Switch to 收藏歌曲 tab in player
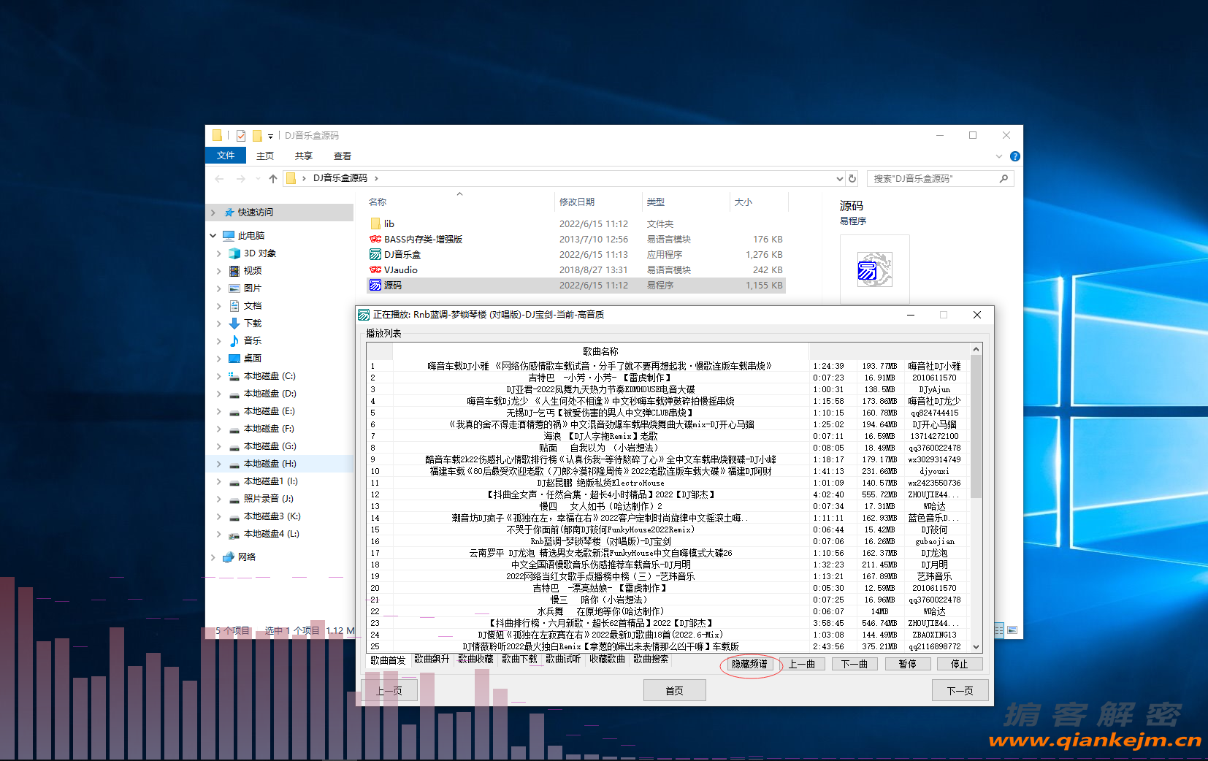Viewport: 1208px width, 761px height. click(608, 659)
